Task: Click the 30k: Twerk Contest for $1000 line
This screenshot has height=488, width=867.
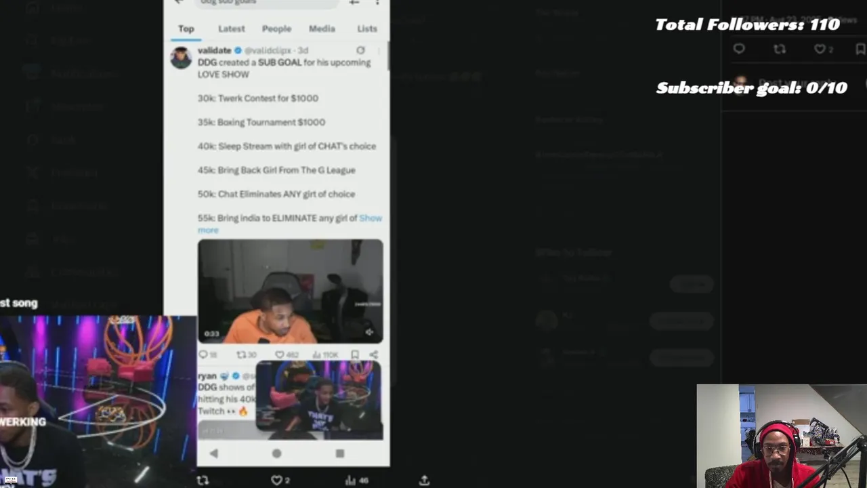Action: pos(258,98)
